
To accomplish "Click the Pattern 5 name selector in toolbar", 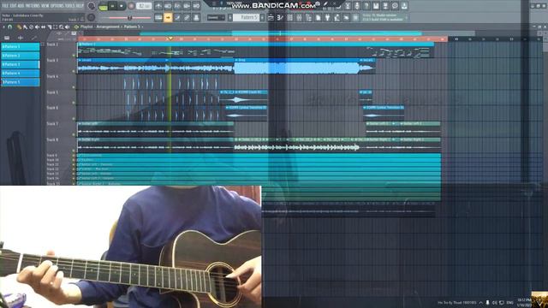I will (247, 17).
